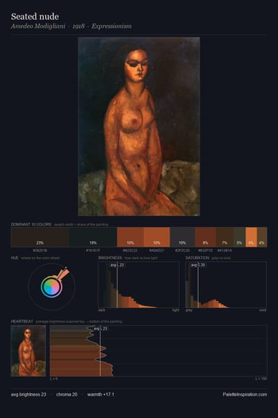278x418 pixels.
Task: Click the PaletteInspiration.com link
Action: [x=245, y=394]
